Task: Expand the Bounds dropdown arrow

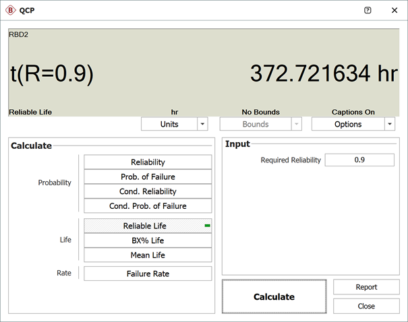Action: pyautogui.click(x=296, y=124)
